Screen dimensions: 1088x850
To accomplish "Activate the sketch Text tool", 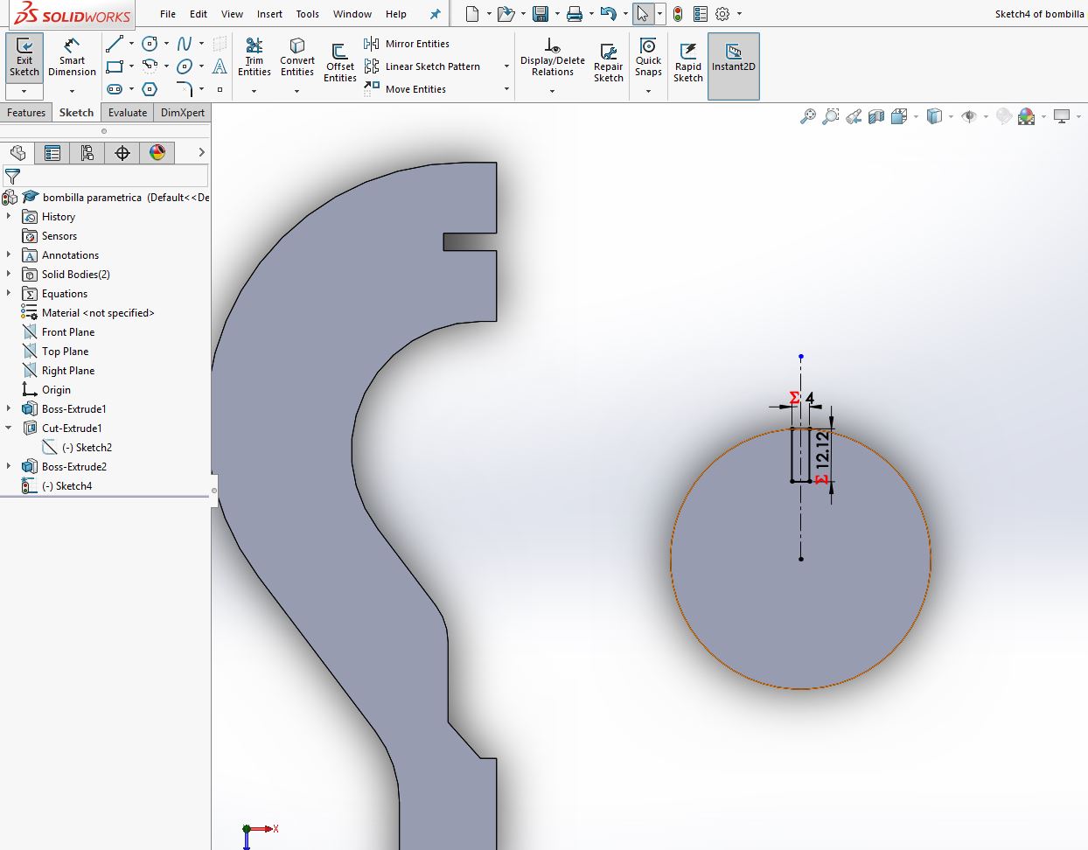I will tap(220, 66).
